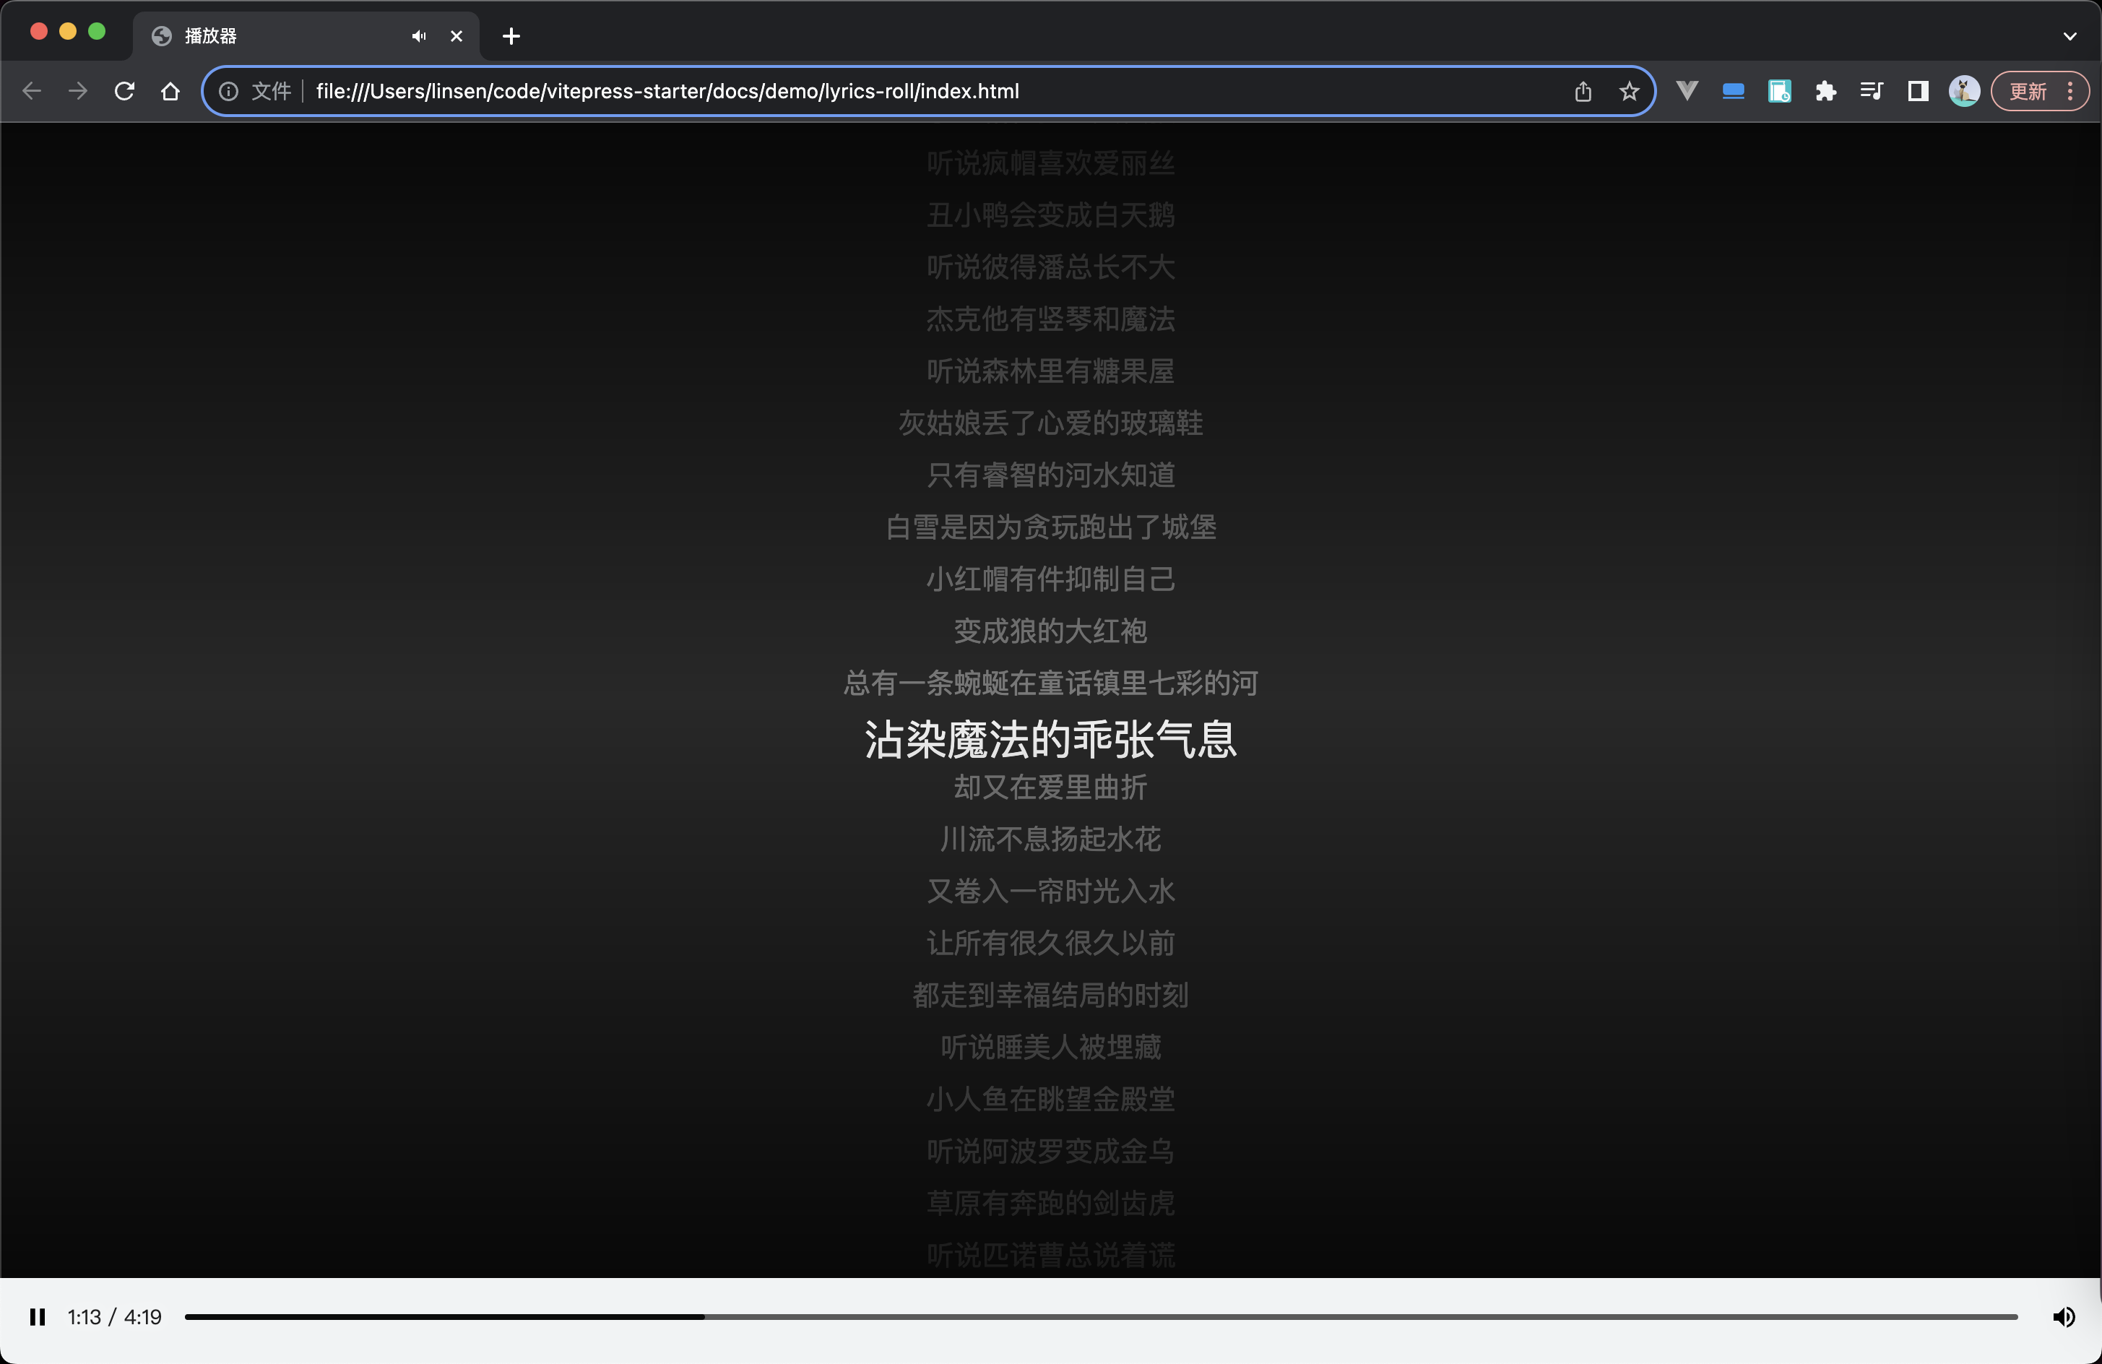Click lyric line 又卷入一帘时光入水

(1050, 892)
